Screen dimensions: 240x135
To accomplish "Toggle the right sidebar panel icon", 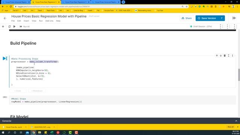I will click(x=234, y=18).
